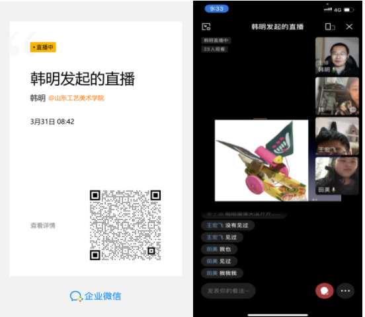Tap the microphone icon beside 田美
Image resolution: width=365 pixels, height=317 pixels.
[x=333, y=190]
